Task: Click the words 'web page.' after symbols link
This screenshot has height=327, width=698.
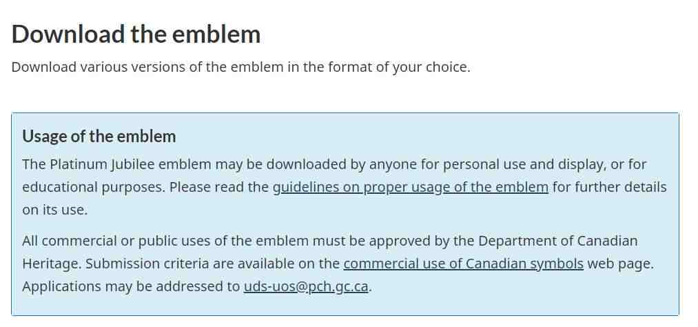Action: click(621, 264)
